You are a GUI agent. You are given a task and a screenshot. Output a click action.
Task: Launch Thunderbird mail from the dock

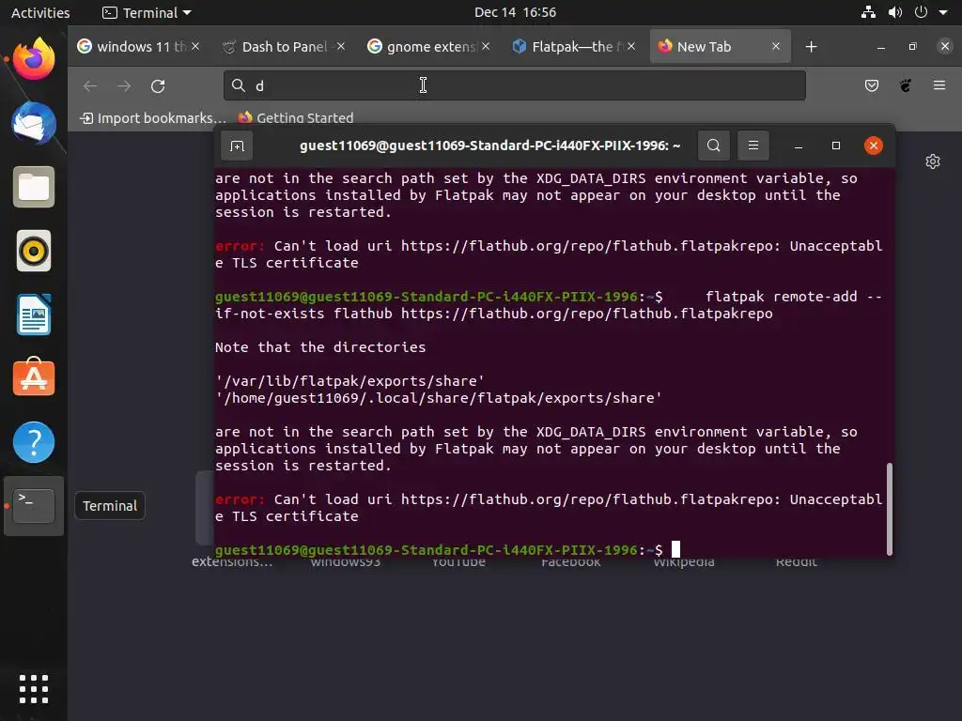click(34, 123)
